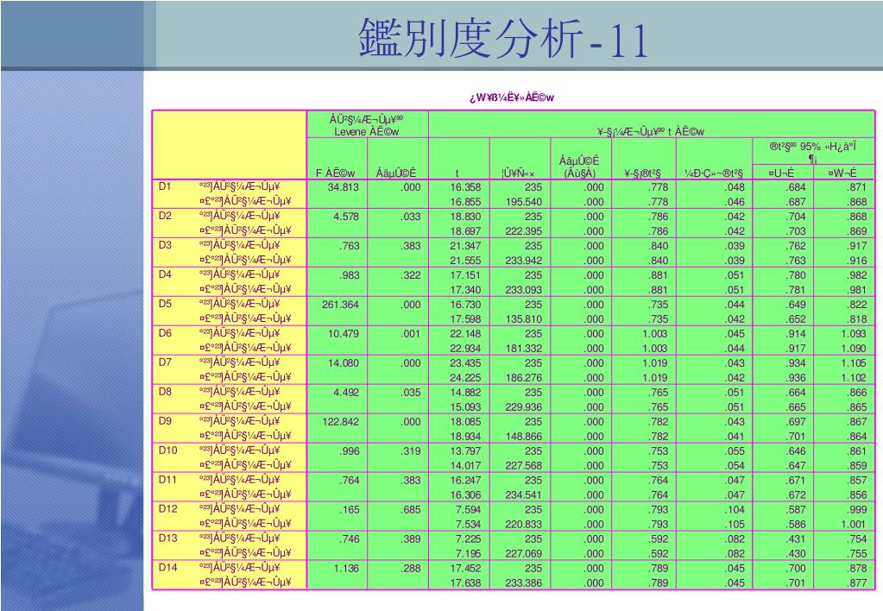Viewport: 883px width, 611px height.
Task: Select the D13 row label
Action: (x=167, y=538)
